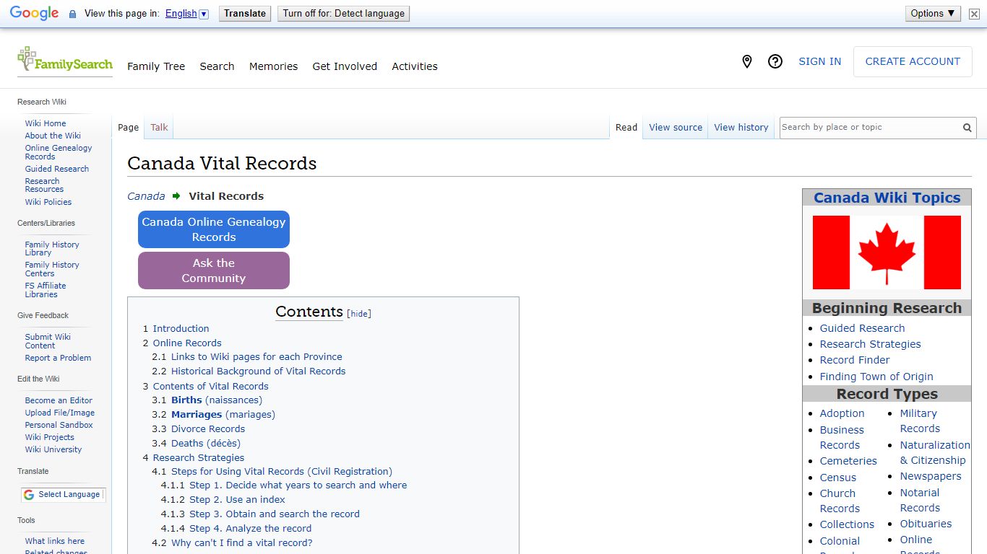Switch to the Talk tab
The image size is (987, 554).
[x=159, y=128]
